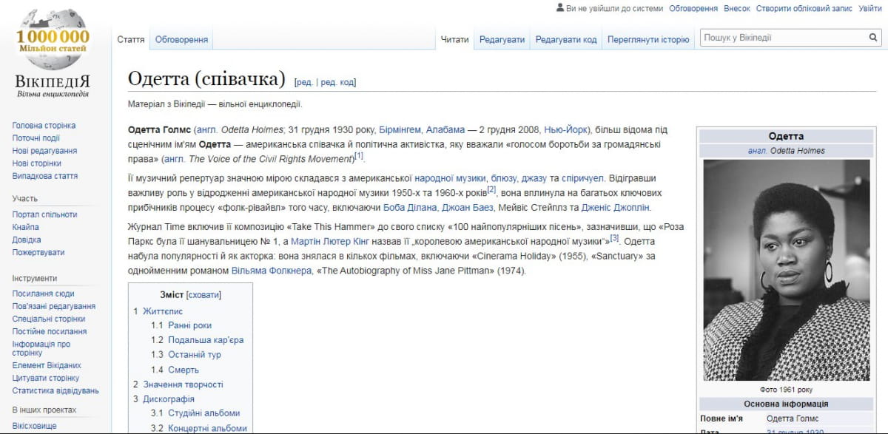This screenshot has width=888, height=434.
Task: Open Випадкова стаття in the sidebar
Action: [44, 176]
